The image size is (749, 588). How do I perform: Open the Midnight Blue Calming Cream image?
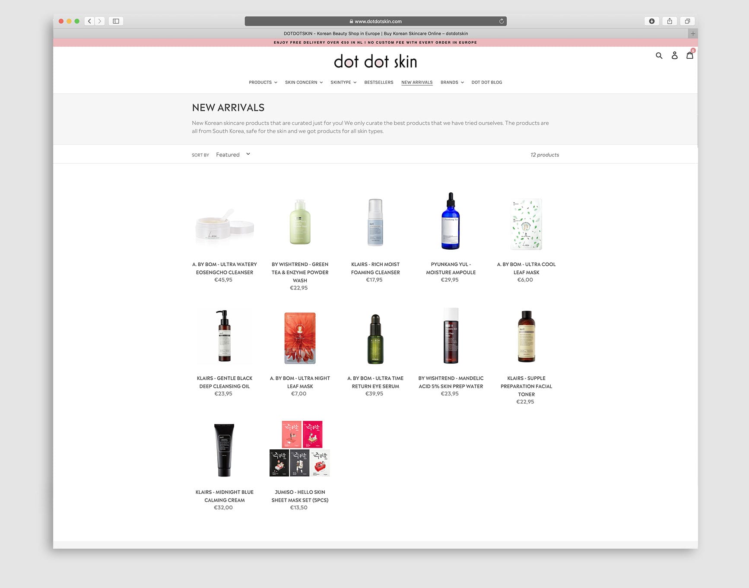click(225, 450)
